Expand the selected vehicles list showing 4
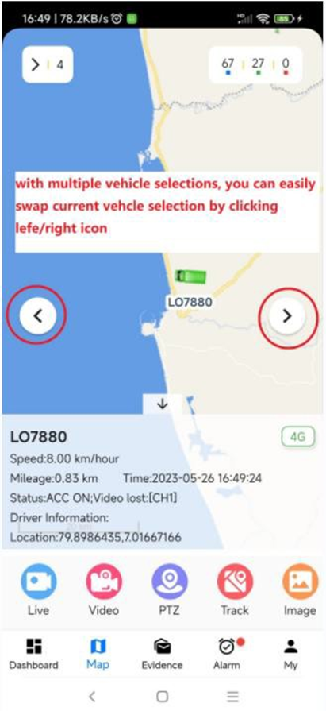 pos(48,64)
